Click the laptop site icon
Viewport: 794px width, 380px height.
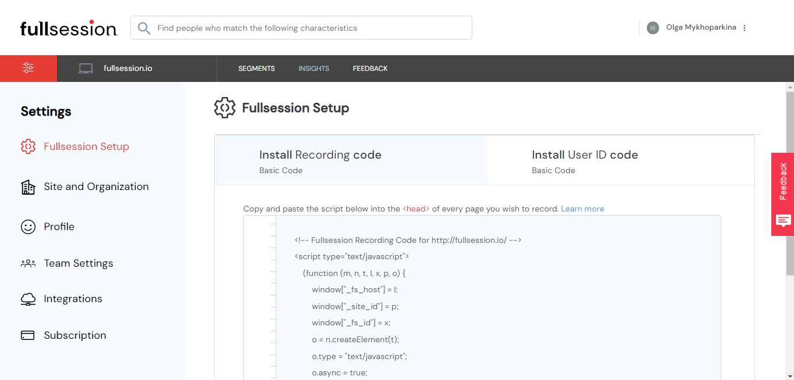coord(86,69)
